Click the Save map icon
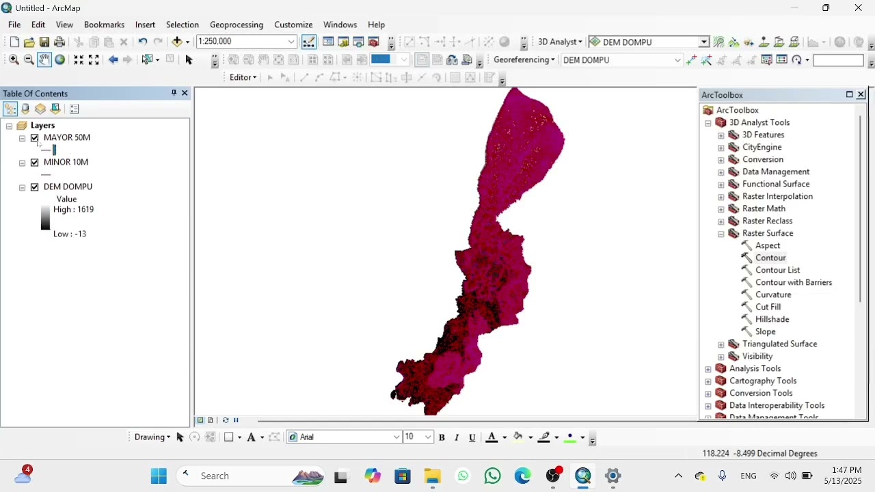This screenshot has width=875, height=492. [x=44, y=42]
